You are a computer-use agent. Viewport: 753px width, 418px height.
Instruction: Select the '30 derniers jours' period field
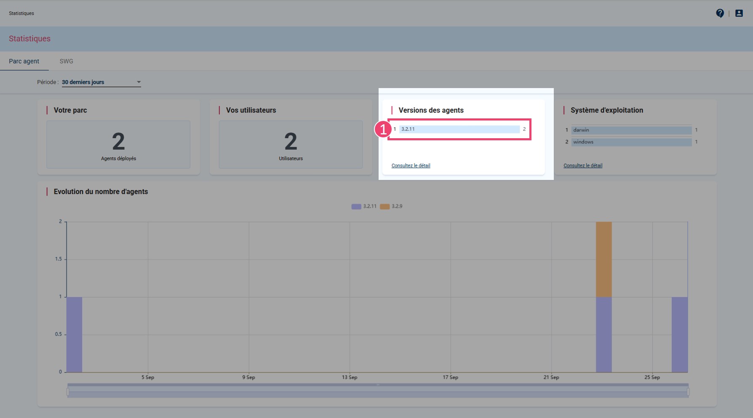pos(97,82)
